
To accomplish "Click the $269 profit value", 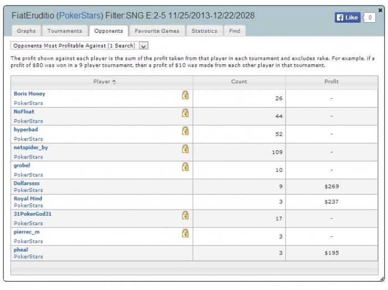I will point(331,186).
